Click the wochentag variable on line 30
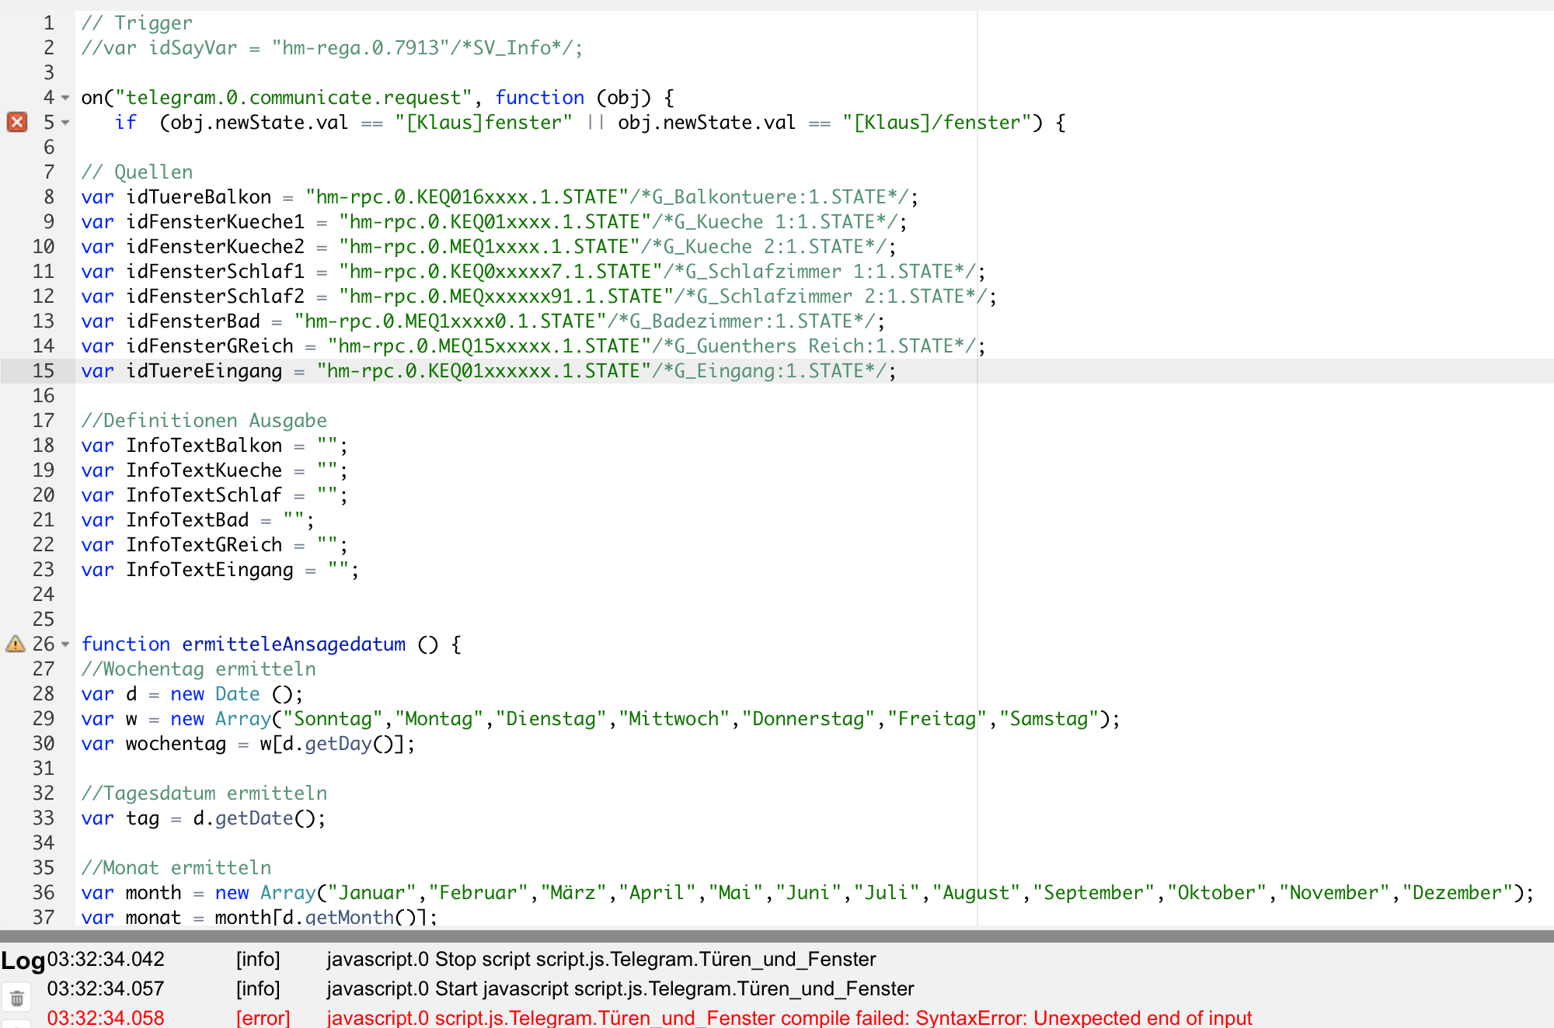Viewport: 1554px width, 1028px height. coord(176,744)
